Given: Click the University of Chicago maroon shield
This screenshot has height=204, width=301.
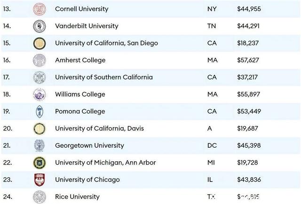Looking at the screenshot, I should [x=40, y=180].
